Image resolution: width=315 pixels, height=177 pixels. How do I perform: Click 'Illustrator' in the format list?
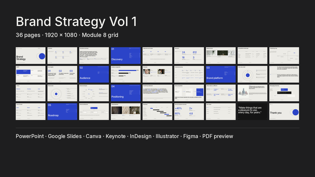point(167,136)
